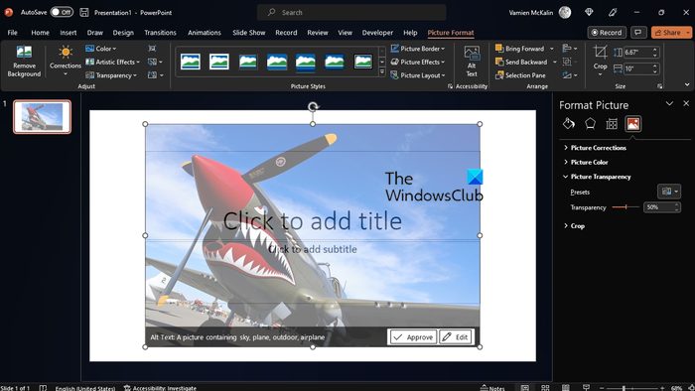Switch to Effects pentagon pane icon
The height and width of the screenshot is (391, 695).
point(590,124)
